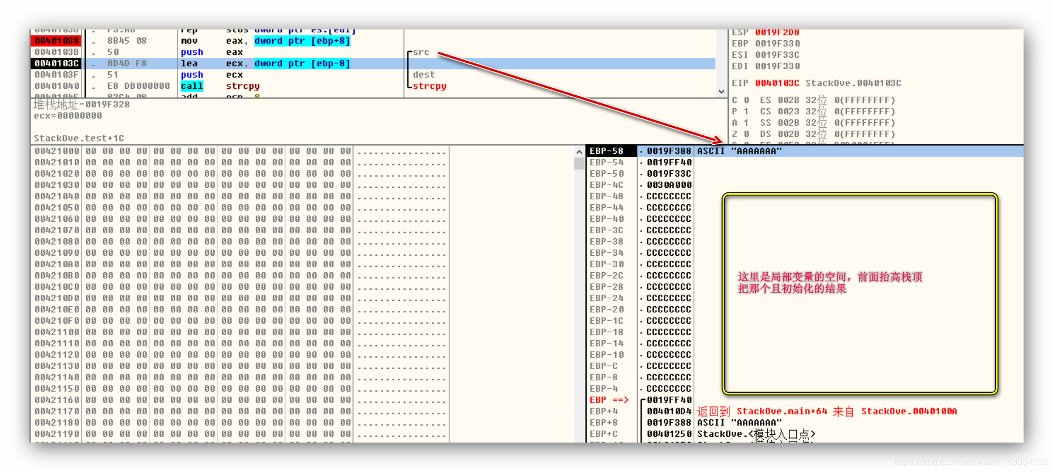Select disassembly address 00401040
The image size is (1053, 472).
[x=56, y=86]
